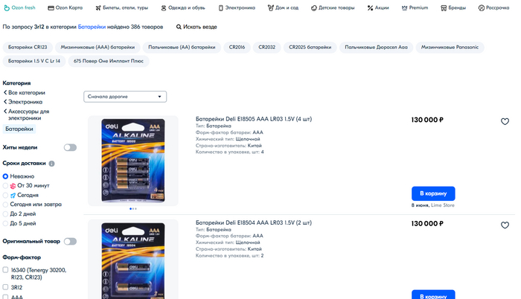Screen dimensions: 521x299
Task: Go to Билеты, отели, туры section
Action: click(121, 7)
